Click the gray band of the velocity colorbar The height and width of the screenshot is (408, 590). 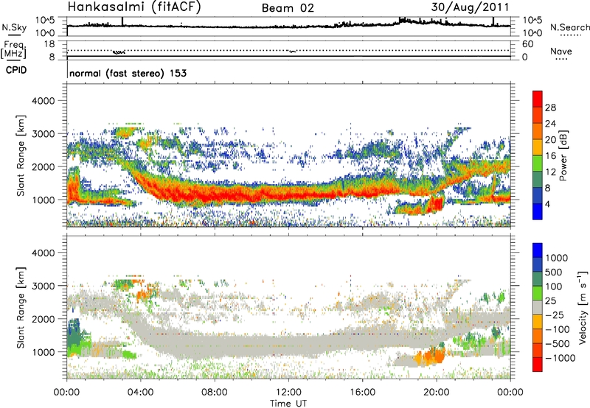coord(538,308)
